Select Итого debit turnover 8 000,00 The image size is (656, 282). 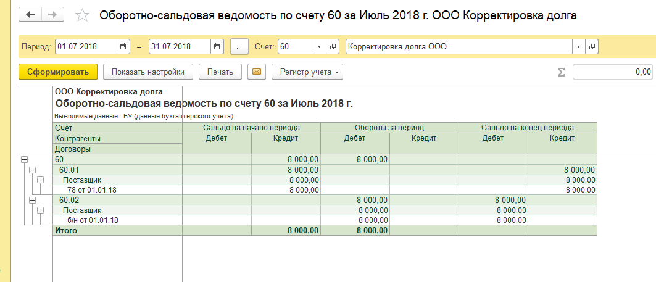click(x=355, y=231)
